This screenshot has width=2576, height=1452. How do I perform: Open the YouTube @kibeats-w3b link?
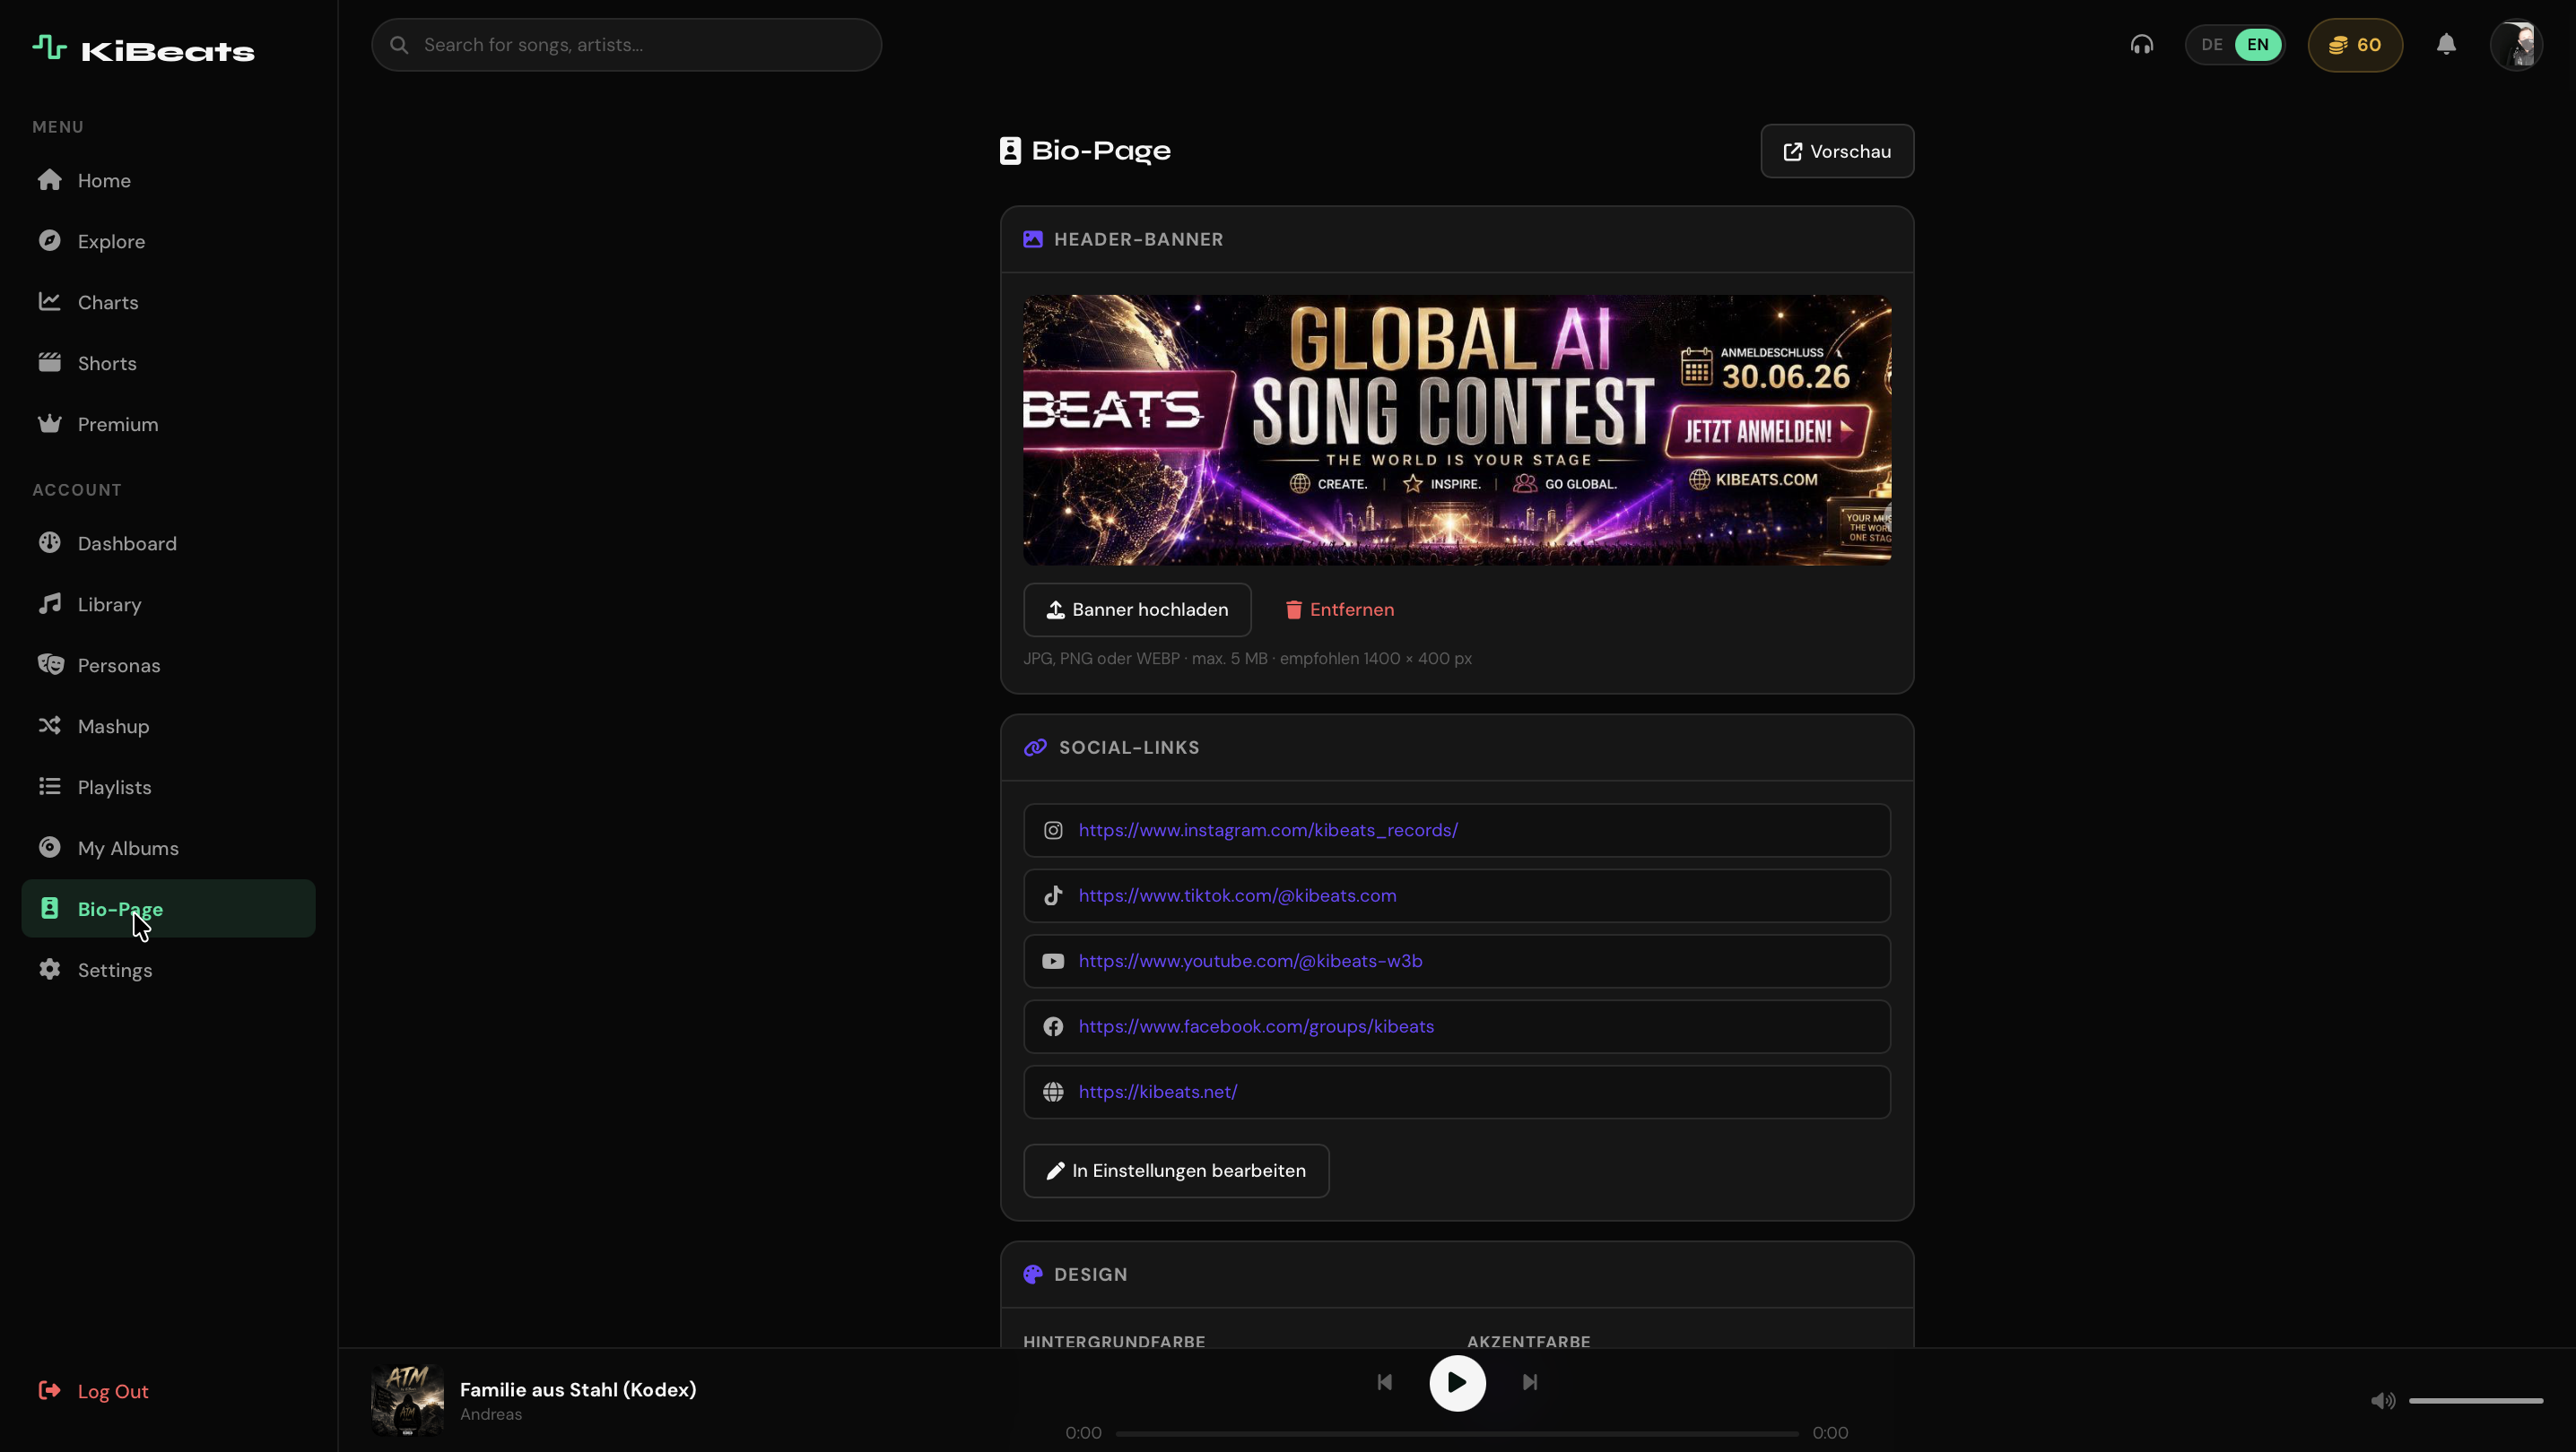(x=1250, y=962)
